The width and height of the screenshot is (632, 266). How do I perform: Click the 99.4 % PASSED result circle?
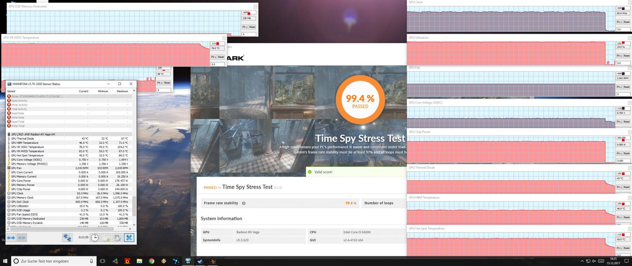pos(360,100)
